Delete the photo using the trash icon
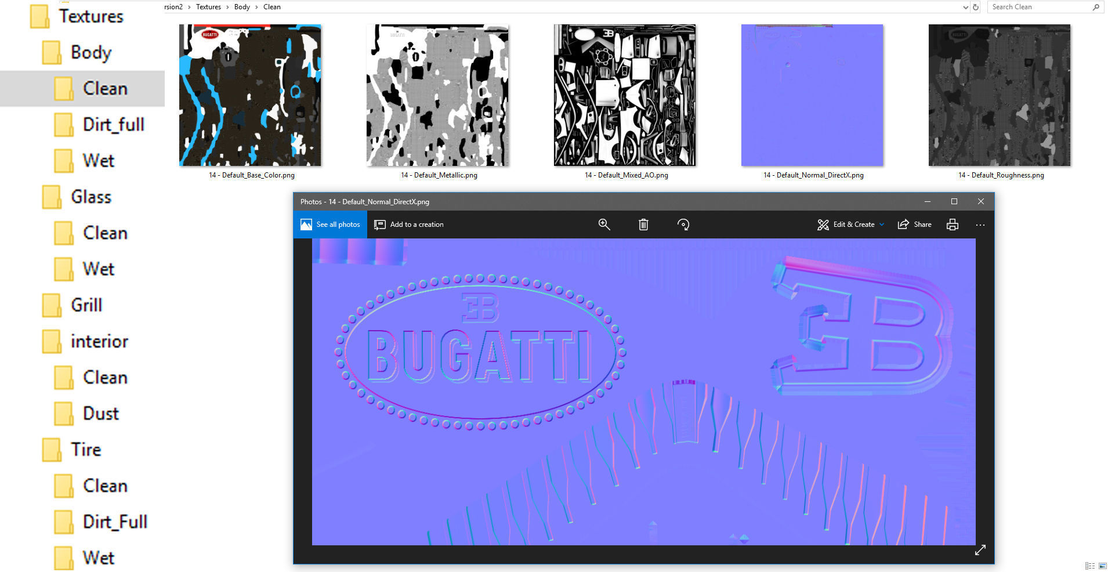The height and width of the screenshot is (572, 1108). pyautogui.click(x=643, y=225)
